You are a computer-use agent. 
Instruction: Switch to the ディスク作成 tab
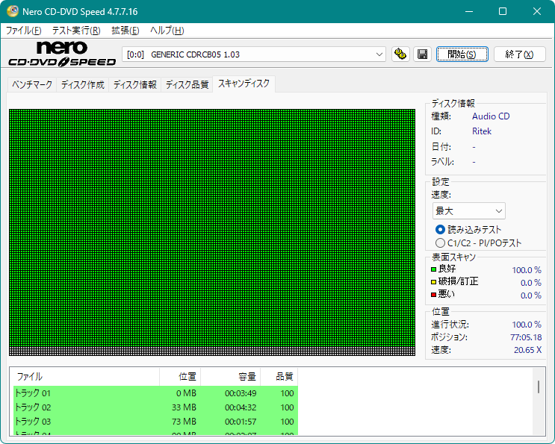(82, 85)
